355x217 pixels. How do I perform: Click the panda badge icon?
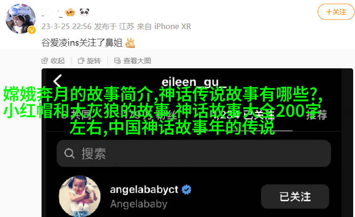tap(84, 12)
